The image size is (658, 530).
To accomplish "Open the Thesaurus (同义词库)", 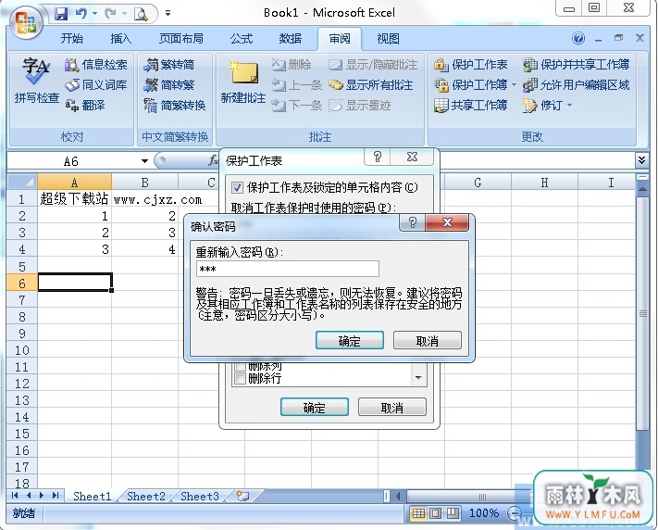I will click(95, 85).
